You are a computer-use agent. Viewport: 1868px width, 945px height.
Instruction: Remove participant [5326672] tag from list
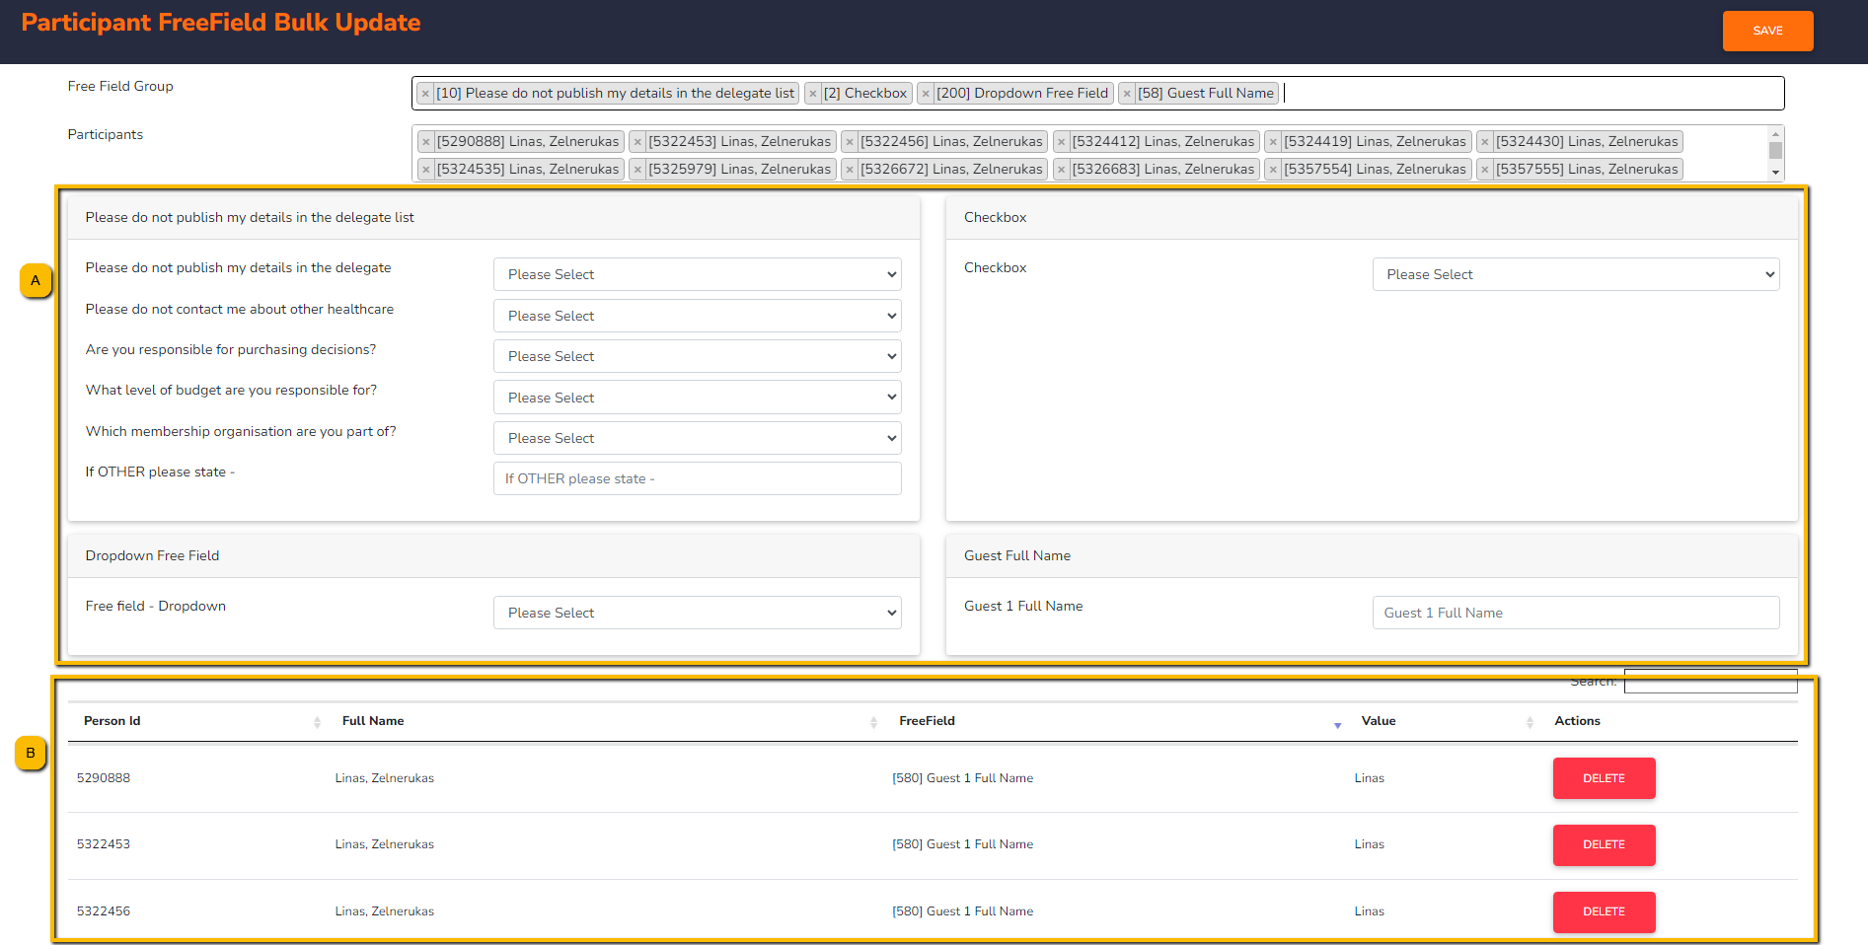(x=850, y=170)
